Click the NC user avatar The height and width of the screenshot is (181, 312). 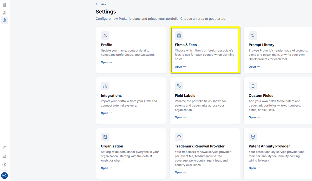coord(4,175)
